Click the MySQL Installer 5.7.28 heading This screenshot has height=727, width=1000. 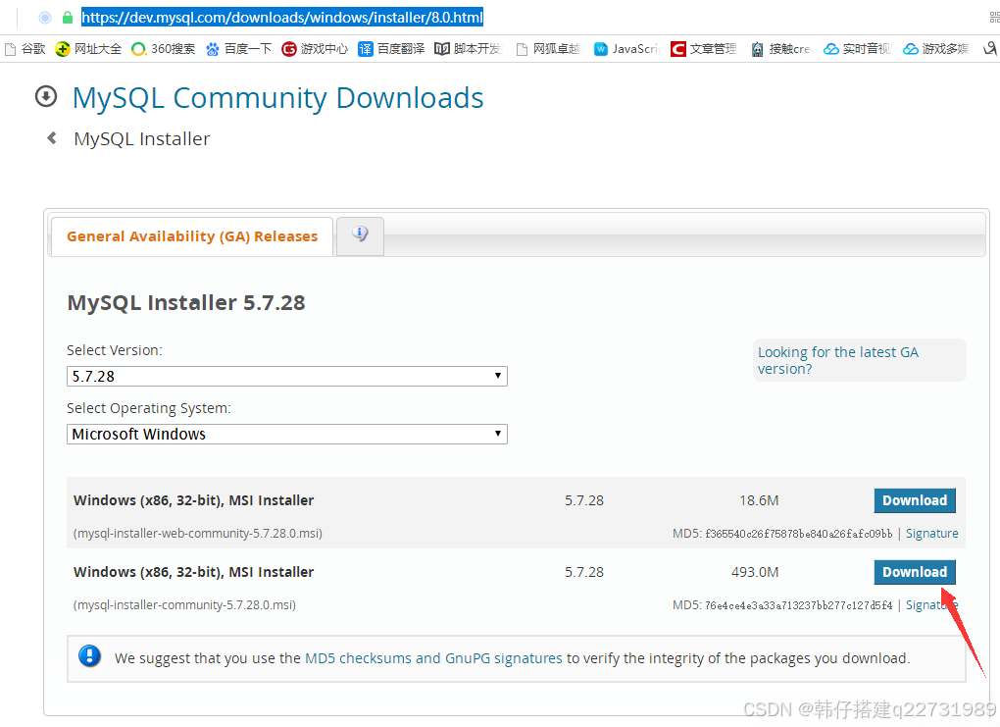point(186,302)
